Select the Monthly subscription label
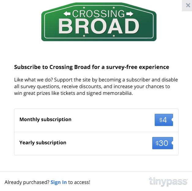This screenshot has width=192, height=191. tap(45, 120)
